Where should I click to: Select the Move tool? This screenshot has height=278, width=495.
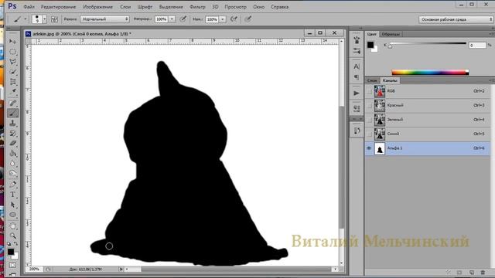click(12, 41)
